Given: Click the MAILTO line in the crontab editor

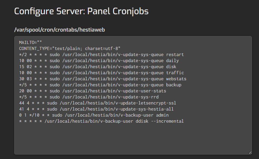Looking at the screenshot, I should click(30, 42).
